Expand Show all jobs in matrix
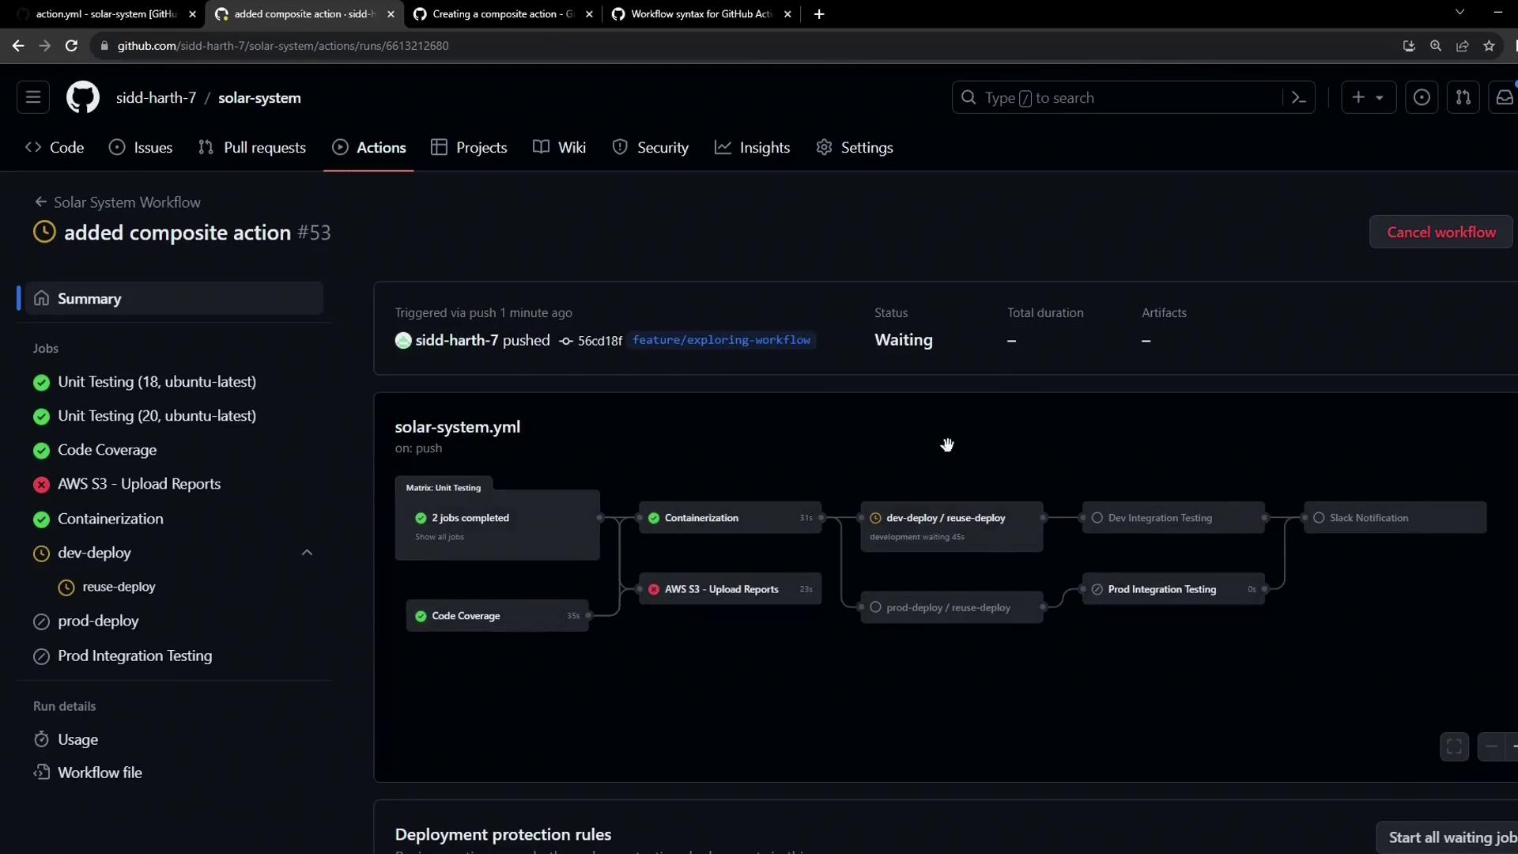Image resolution: width=1518 pixels, height=854 pixels. pos(440,537)
